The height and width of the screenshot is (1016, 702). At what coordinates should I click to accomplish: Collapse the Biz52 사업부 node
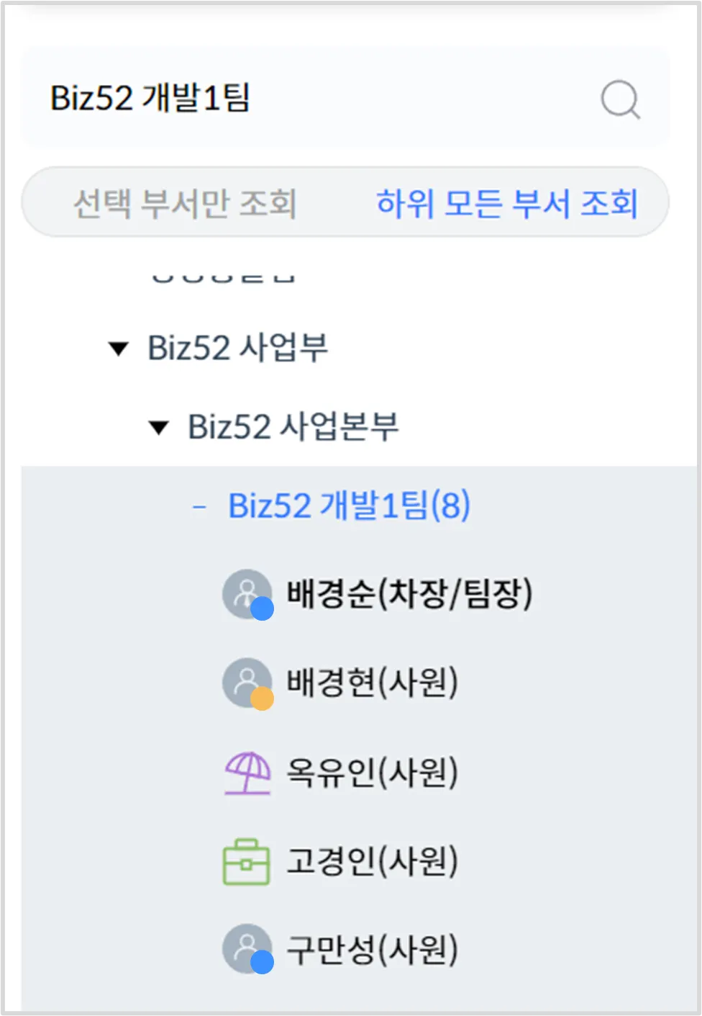[118, 349]
